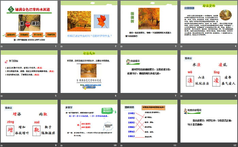Select slide 10 thumbnail titled '多音字'

point(89,121)
